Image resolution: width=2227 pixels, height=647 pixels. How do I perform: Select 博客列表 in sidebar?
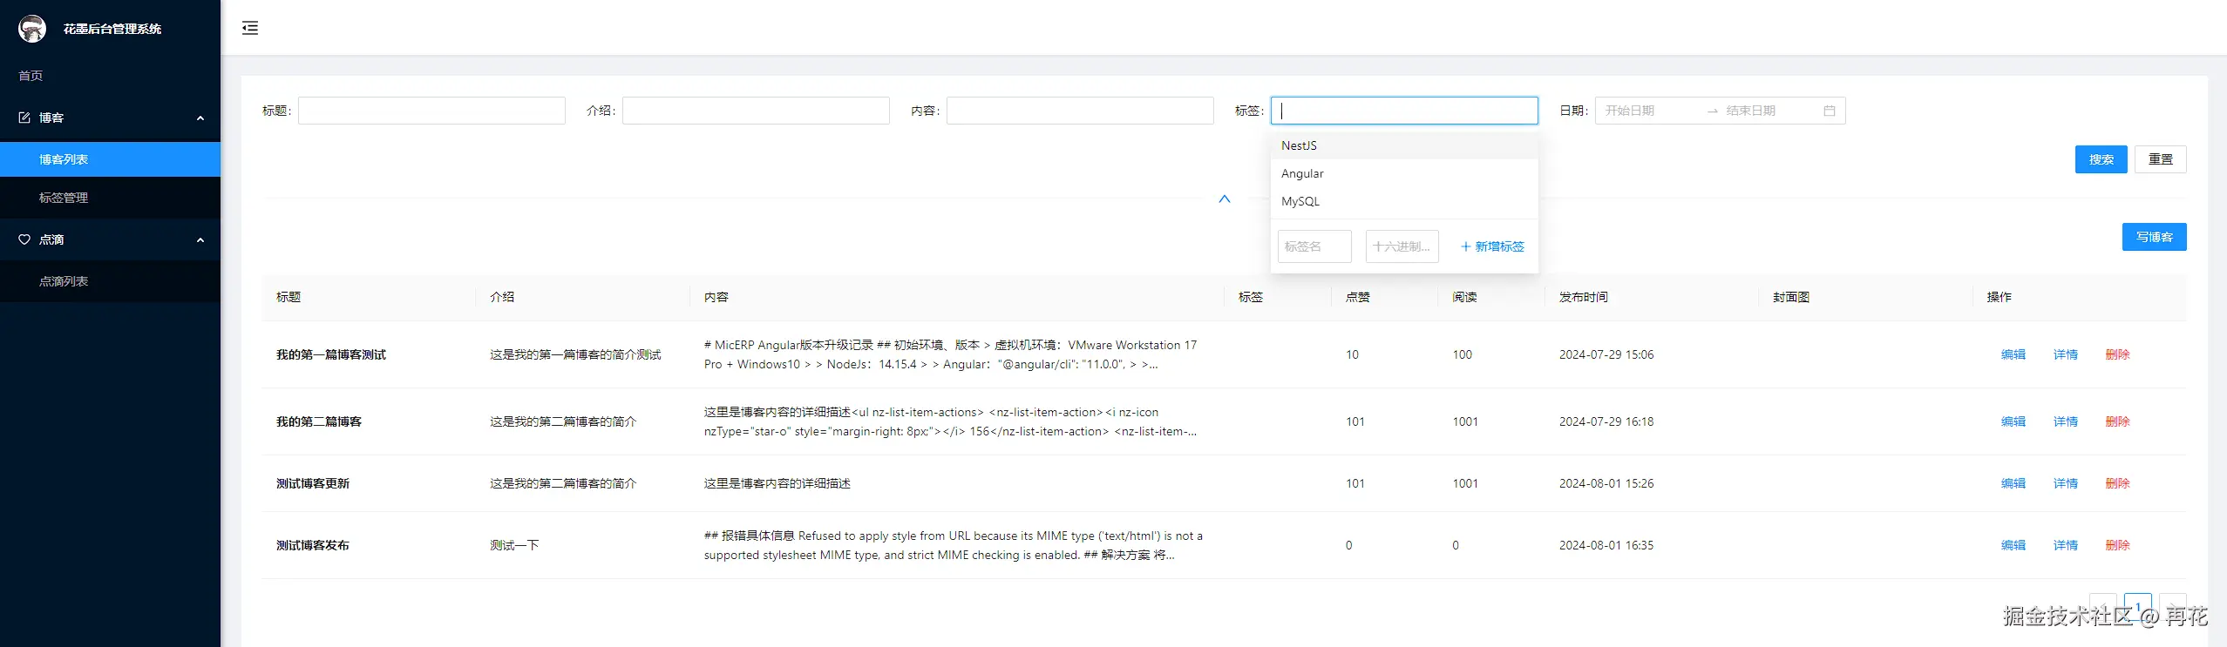click(x=110, y=159)
